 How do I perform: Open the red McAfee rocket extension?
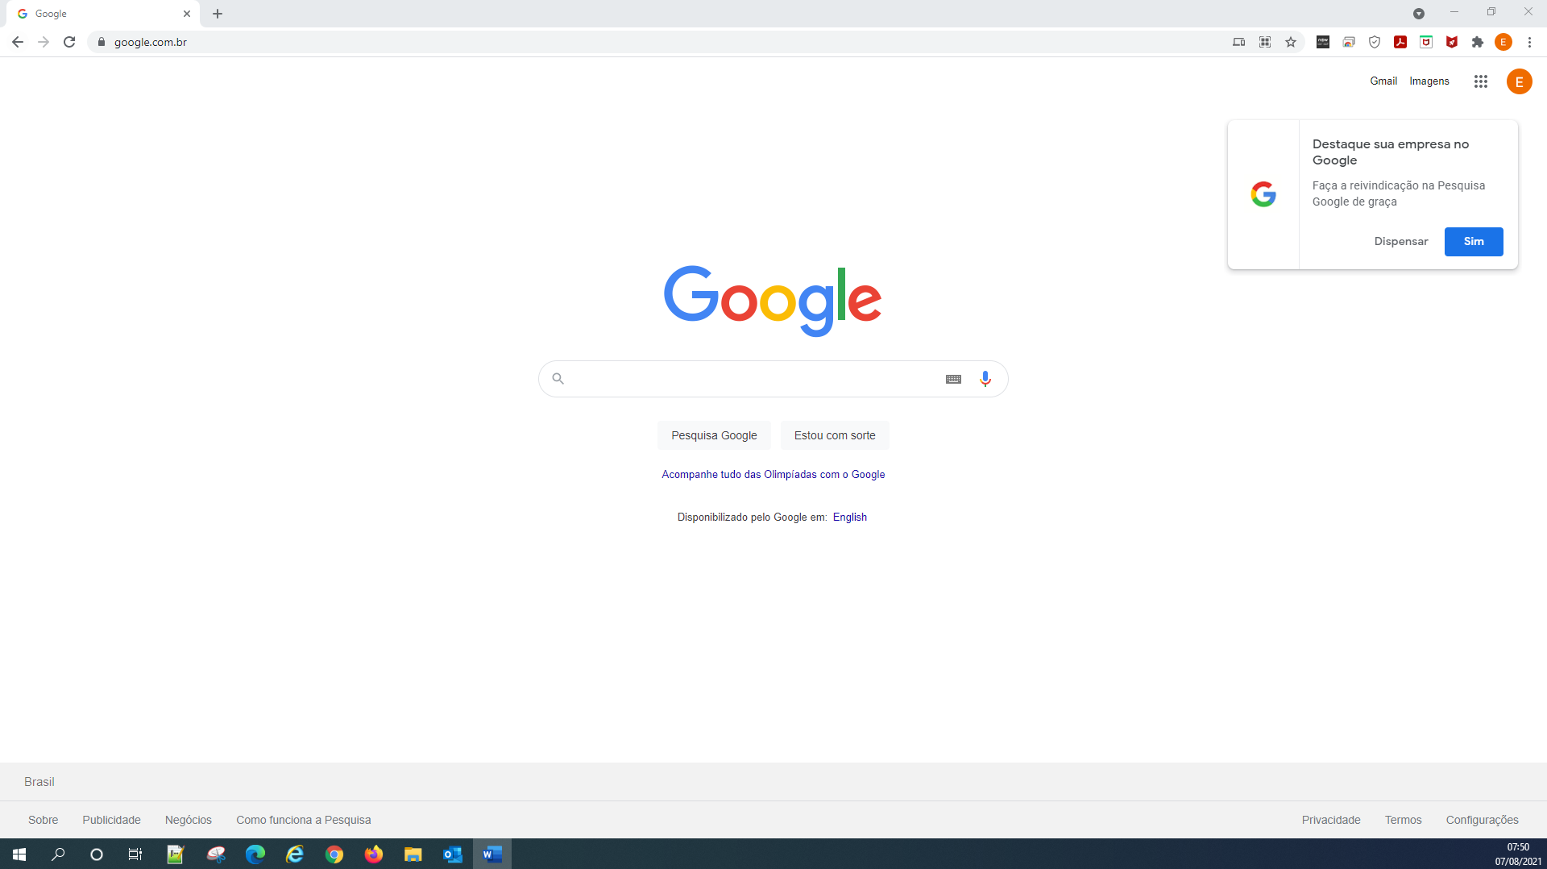pyautogui.click(x=1452, y=42)
